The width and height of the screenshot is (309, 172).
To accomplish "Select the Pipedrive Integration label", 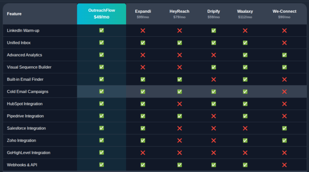I will pyautogui.click(x=25, y=116).
